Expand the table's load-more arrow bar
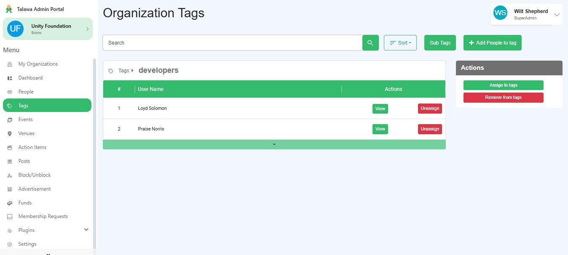Image resolution: width=568 pixels, height=255 pixels. click(x=274, y=144)
